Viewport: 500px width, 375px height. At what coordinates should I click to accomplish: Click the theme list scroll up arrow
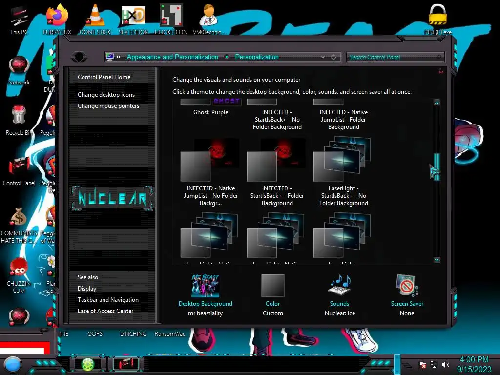[437, 103]
